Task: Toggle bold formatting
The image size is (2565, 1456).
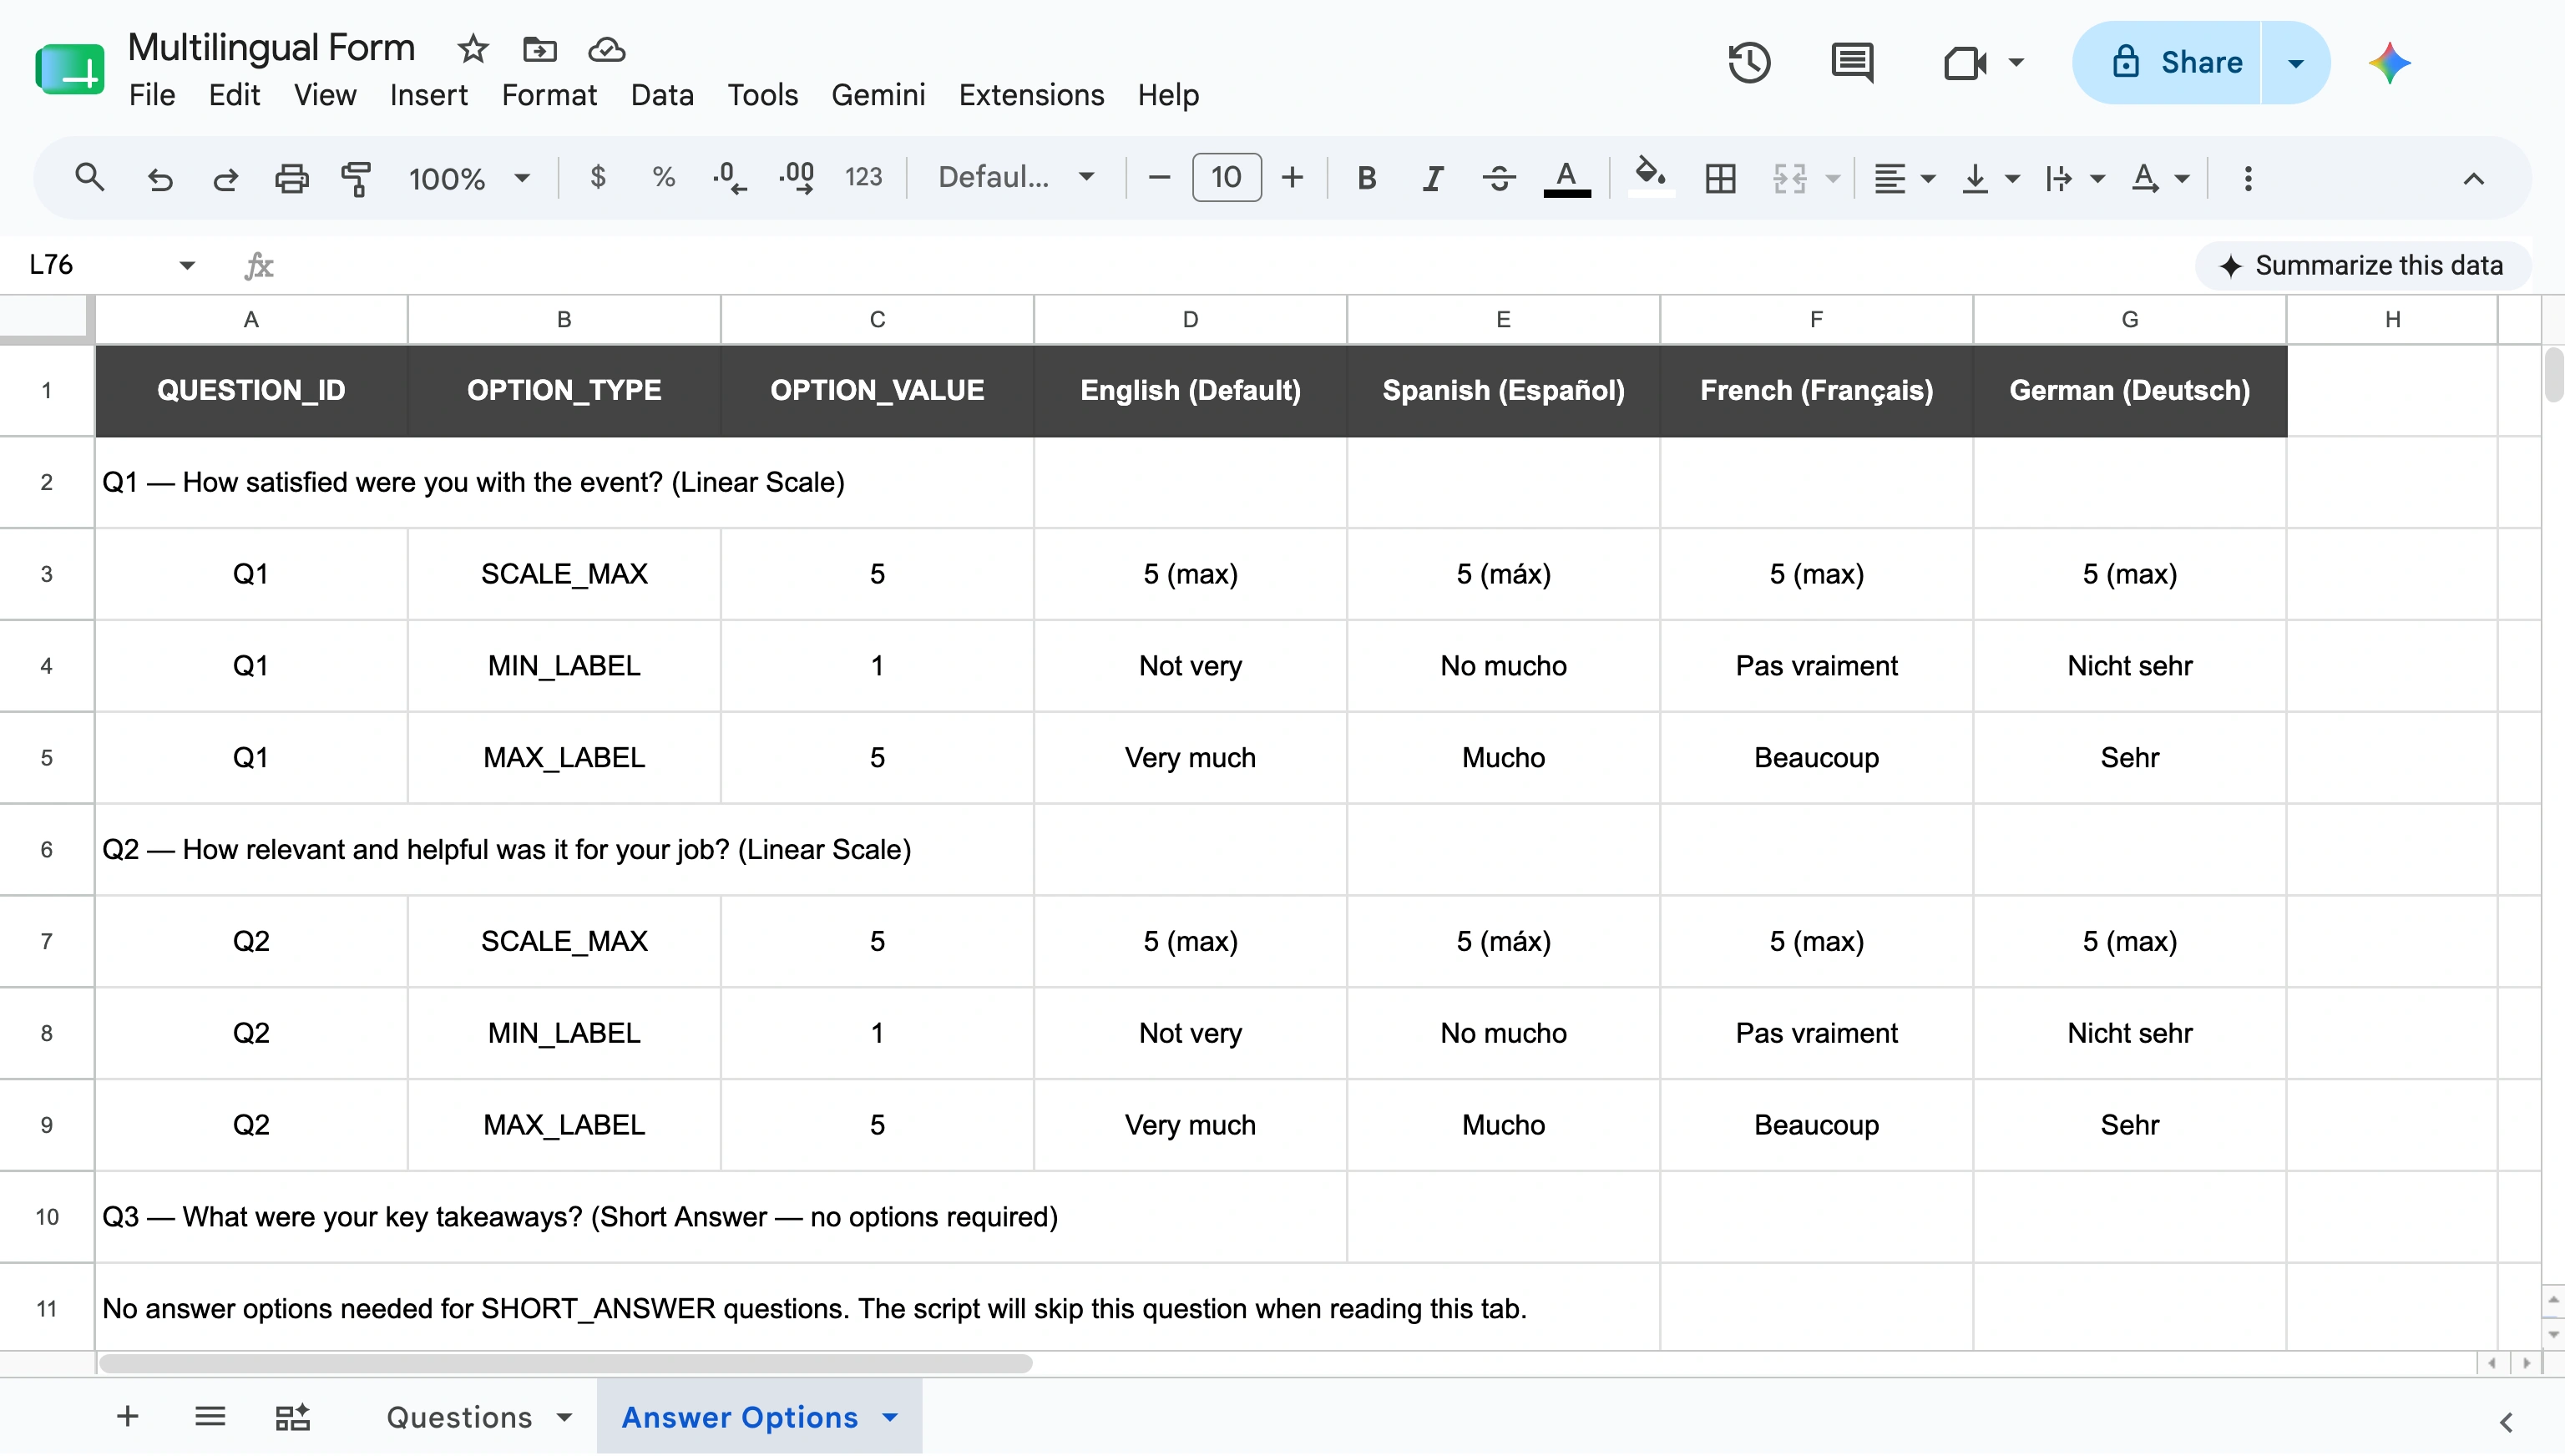Action: 1367,178
